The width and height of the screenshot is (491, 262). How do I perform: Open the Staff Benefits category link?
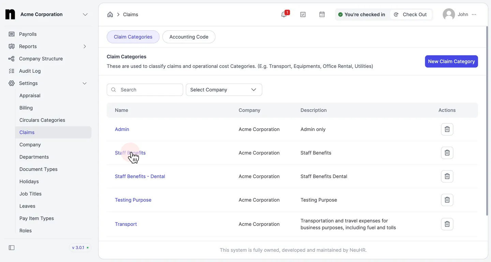[x=130, y=153]
